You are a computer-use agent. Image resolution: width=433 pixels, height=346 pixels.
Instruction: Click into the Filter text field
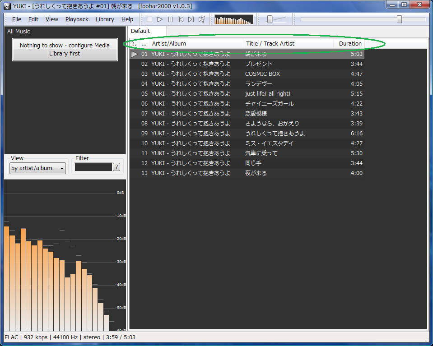coord(93,167)
